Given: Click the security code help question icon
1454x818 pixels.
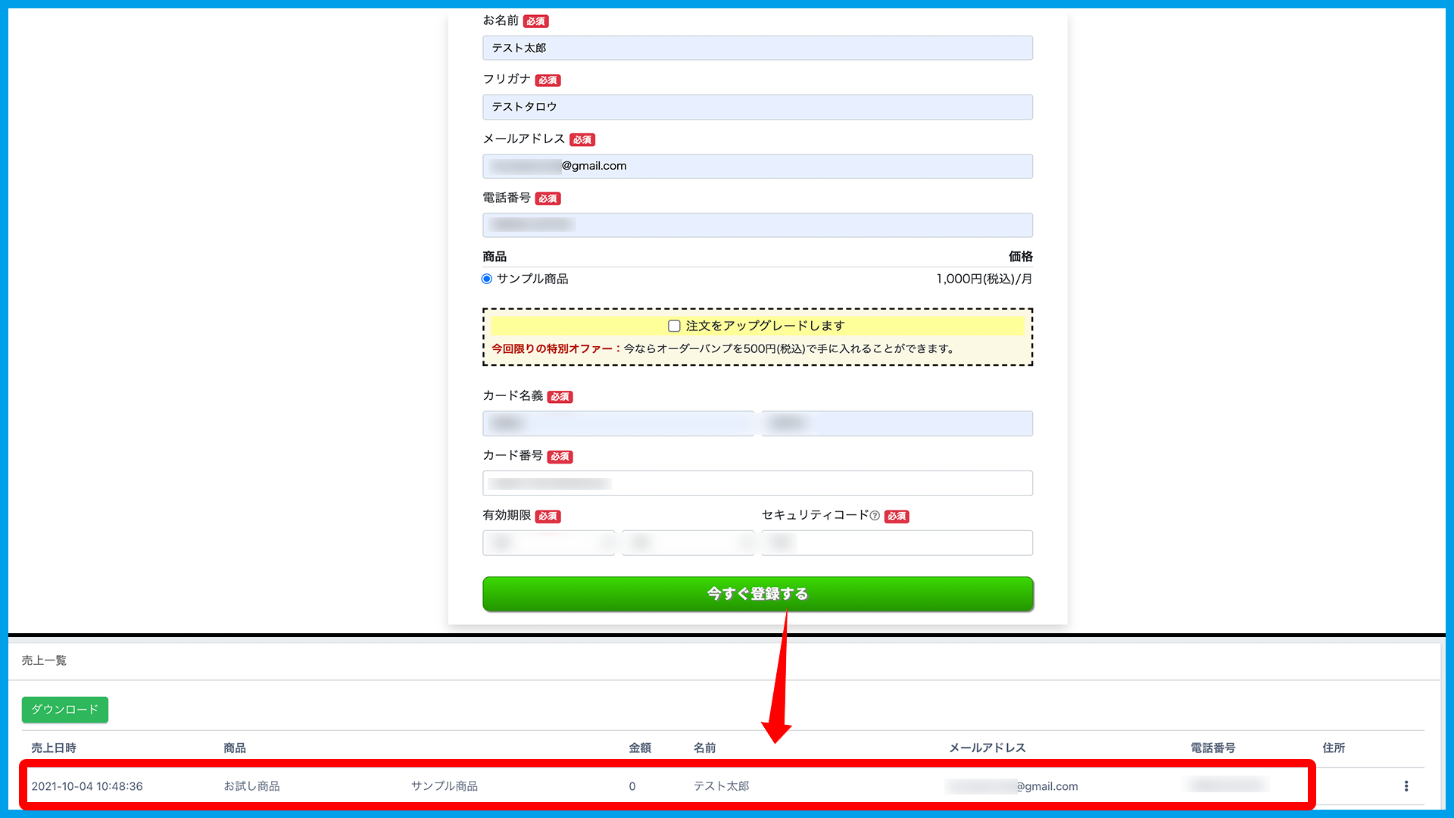Looking at the screenshot, I should (875, 516).
